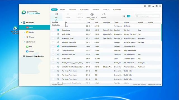Click Wondershare TunesGo desktop shortcut icon
Image resolution: width=179 pixels, height=100 pixels.
click(x=15, y=28)
